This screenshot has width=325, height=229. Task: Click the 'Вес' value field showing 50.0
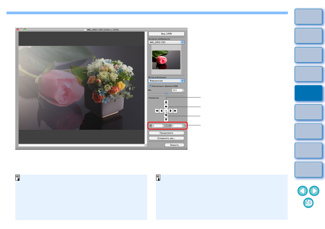(x=177, y=90)
